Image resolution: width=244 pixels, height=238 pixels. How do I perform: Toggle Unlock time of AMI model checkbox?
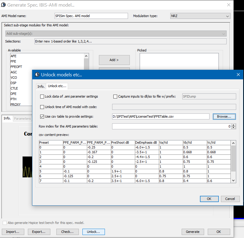click(x=42, y=107)
